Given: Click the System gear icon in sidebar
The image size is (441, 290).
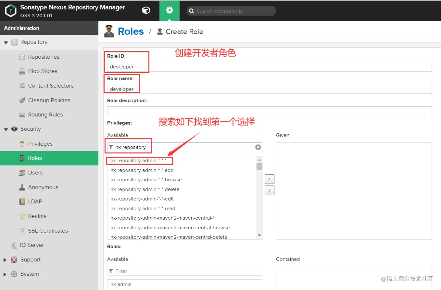Looking at the screenshot, I should tap(14, 274).
